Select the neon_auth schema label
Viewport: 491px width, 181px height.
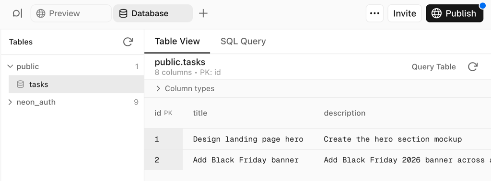36,102
